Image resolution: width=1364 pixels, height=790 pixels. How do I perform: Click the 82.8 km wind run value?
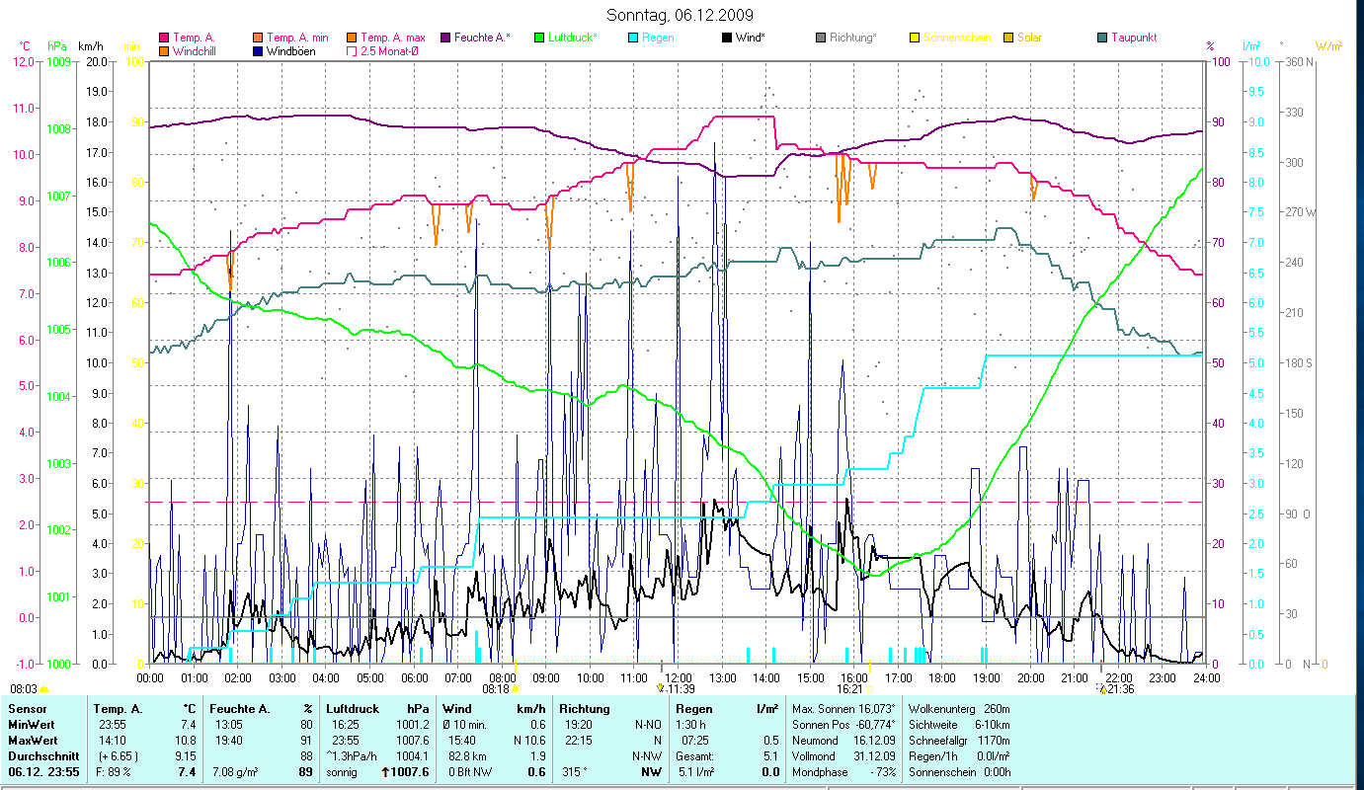(466, 756)
